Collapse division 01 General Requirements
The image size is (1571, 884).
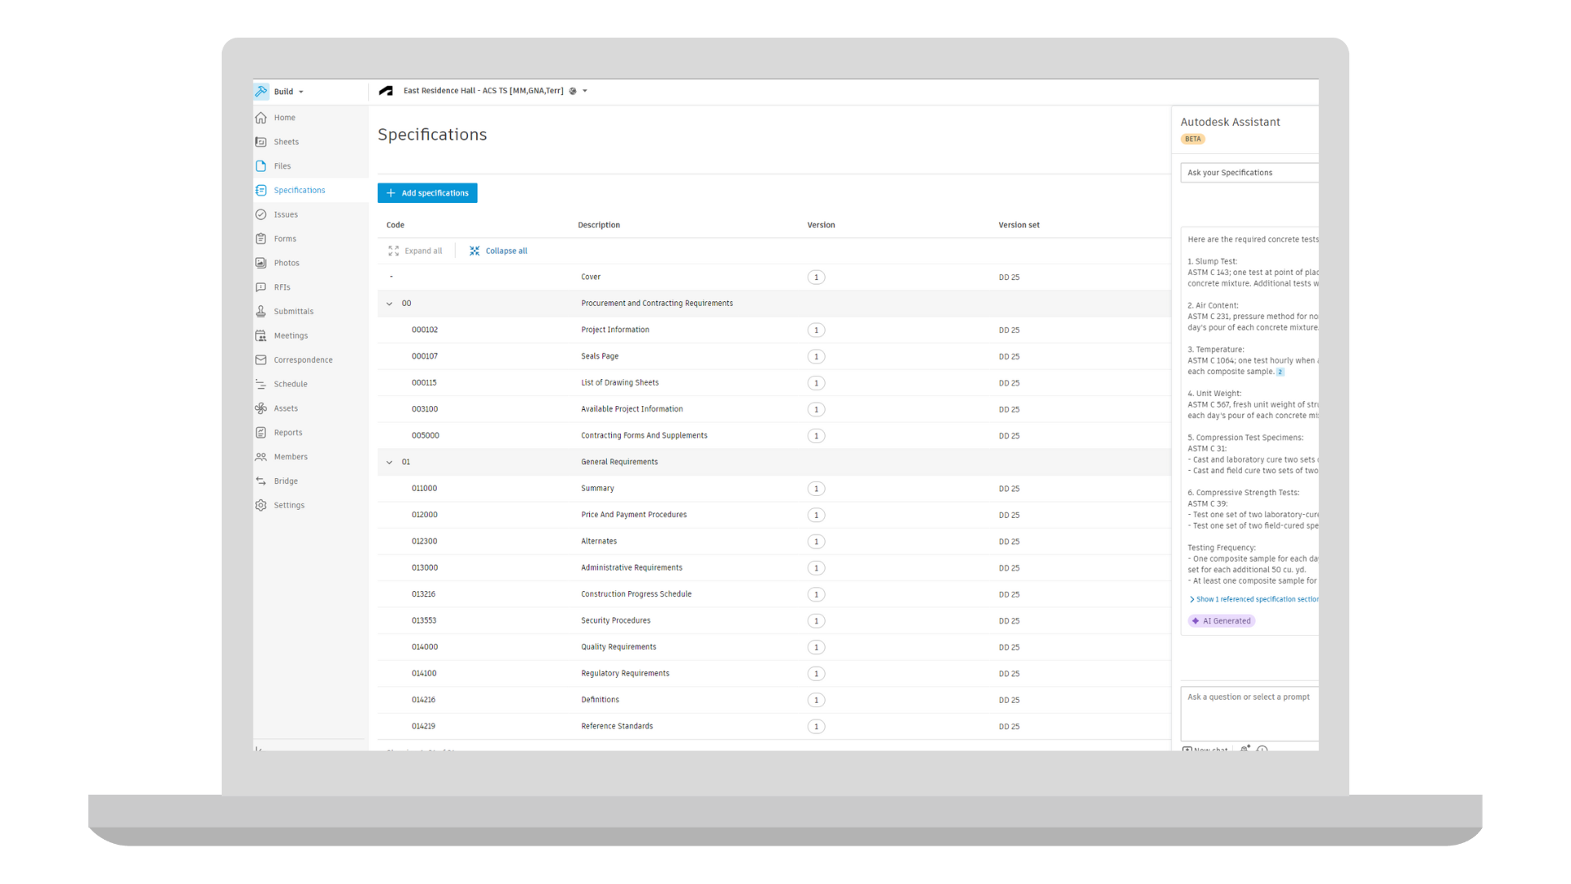tap(389, 462)
